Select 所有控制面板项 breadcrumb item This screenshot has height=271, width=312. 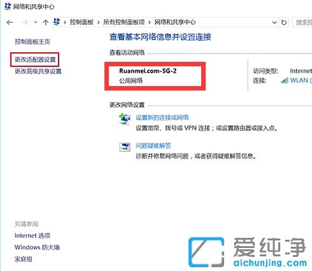[124, 22]
